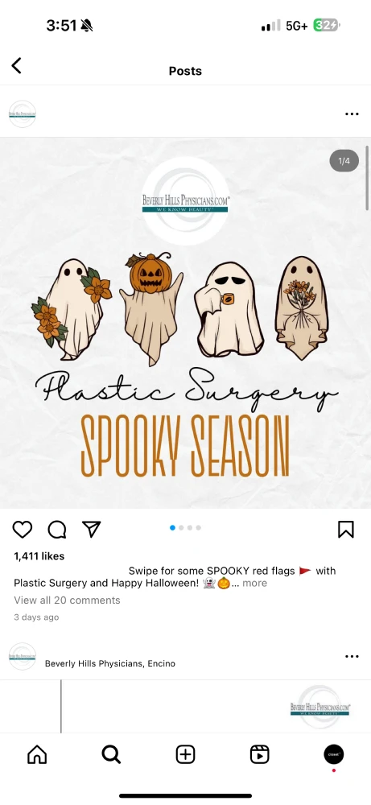
Task: Open Reels tab
Action: click(260, 754)
